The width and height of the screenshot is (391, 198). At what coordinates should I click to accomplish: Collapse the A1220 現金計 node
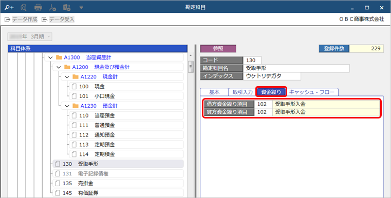point(67,77)
